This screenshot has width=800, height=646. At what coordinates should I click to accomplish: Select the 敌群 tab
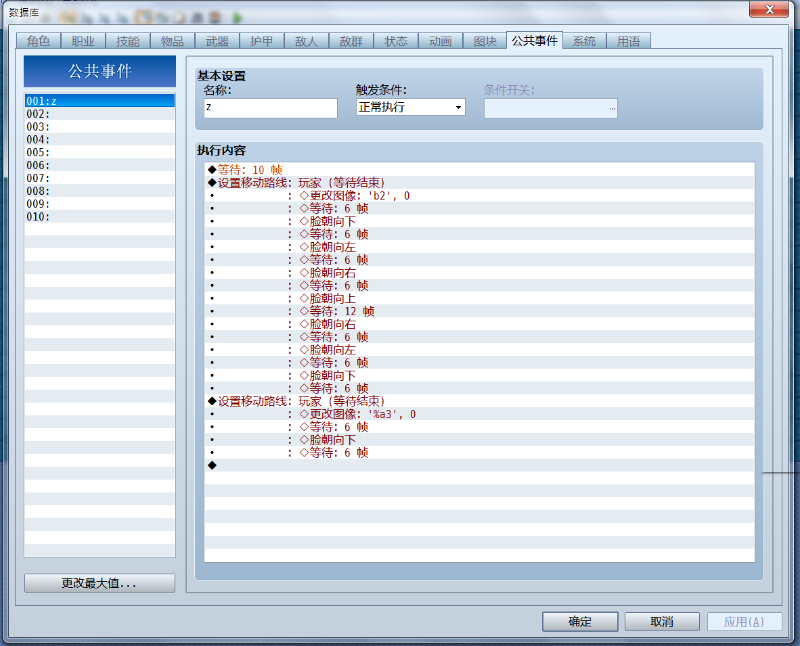(x=351, y=41)
